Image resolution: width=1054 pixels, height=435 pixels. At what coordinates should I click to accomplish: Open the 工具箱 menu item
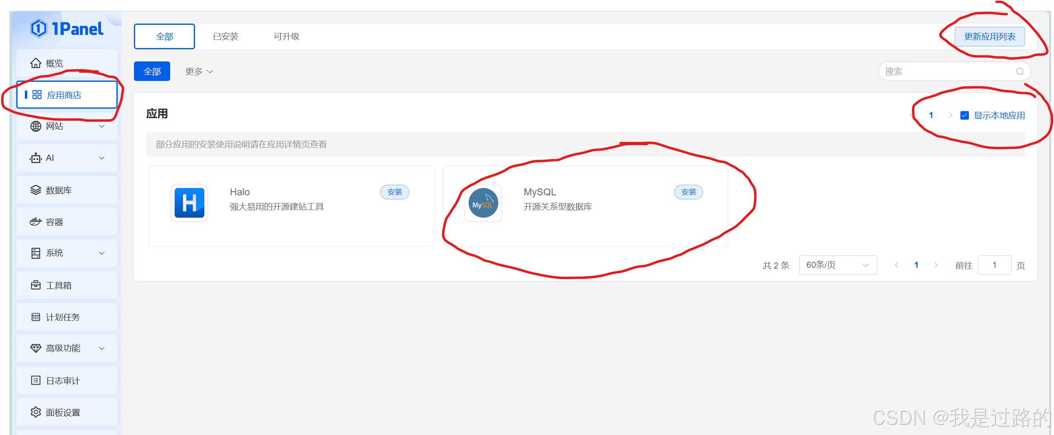click(67, 285)
